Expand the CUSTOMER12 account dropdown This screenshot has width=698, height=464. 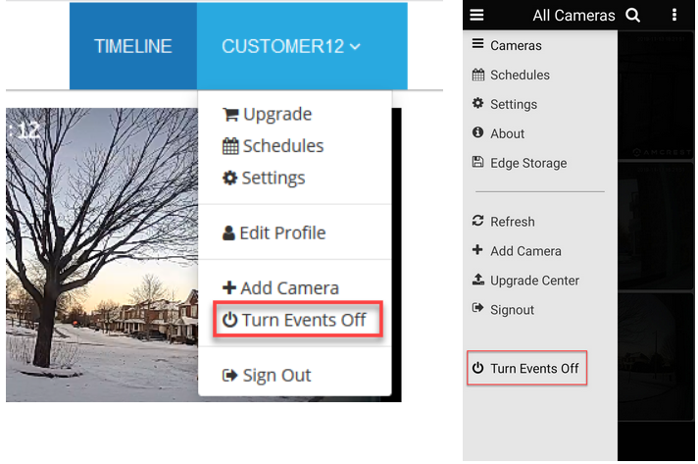pyautogui.click(x=290, y=46)
